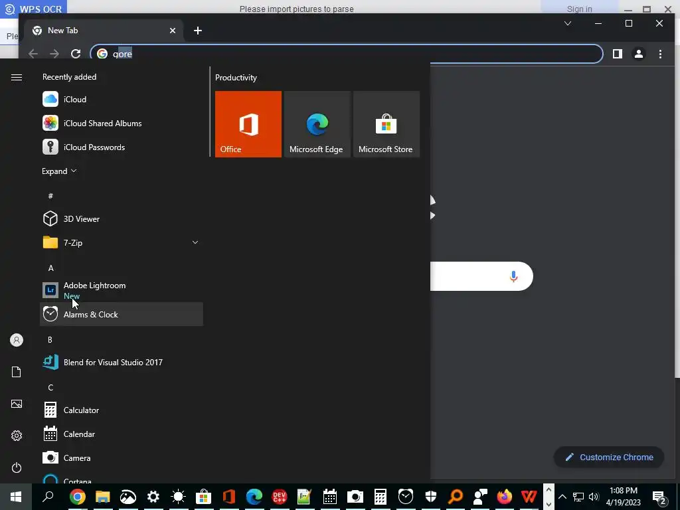Screen dimensions: 680x510
Task: Open the Microsoft Edge tile
Action: tap(317, 124)
